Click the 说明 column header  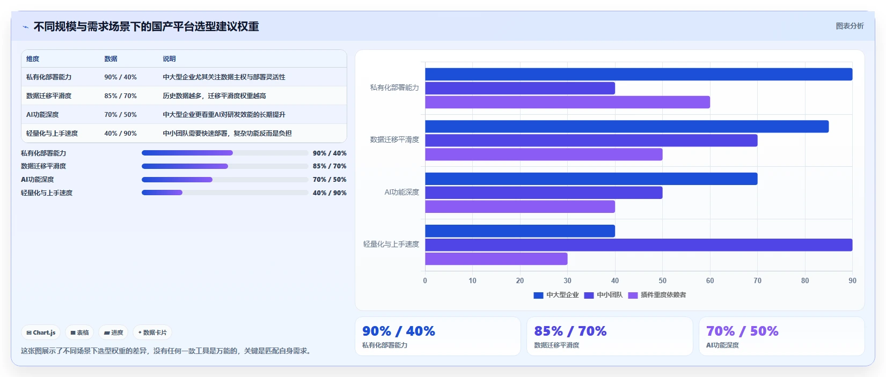pyautogui.click(x=170, y=59)
